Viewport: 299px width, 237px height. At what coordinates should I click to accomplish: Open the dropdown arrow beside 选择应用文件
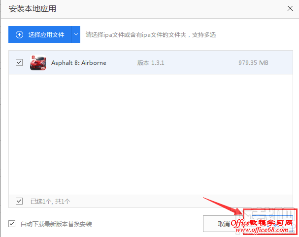click(76, 34)
